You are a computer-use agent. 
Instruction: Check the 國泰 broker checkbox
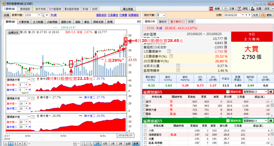[144, 114]
